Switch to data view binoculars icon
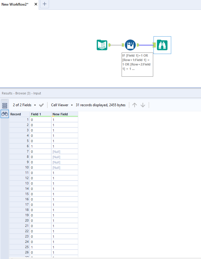 5,114
